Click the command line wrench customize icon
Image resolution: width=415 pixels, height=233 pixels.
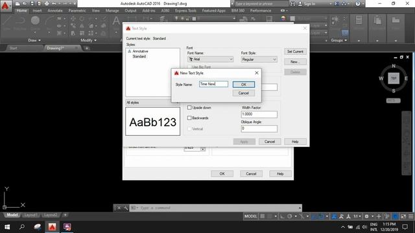(x=126, y=208)
